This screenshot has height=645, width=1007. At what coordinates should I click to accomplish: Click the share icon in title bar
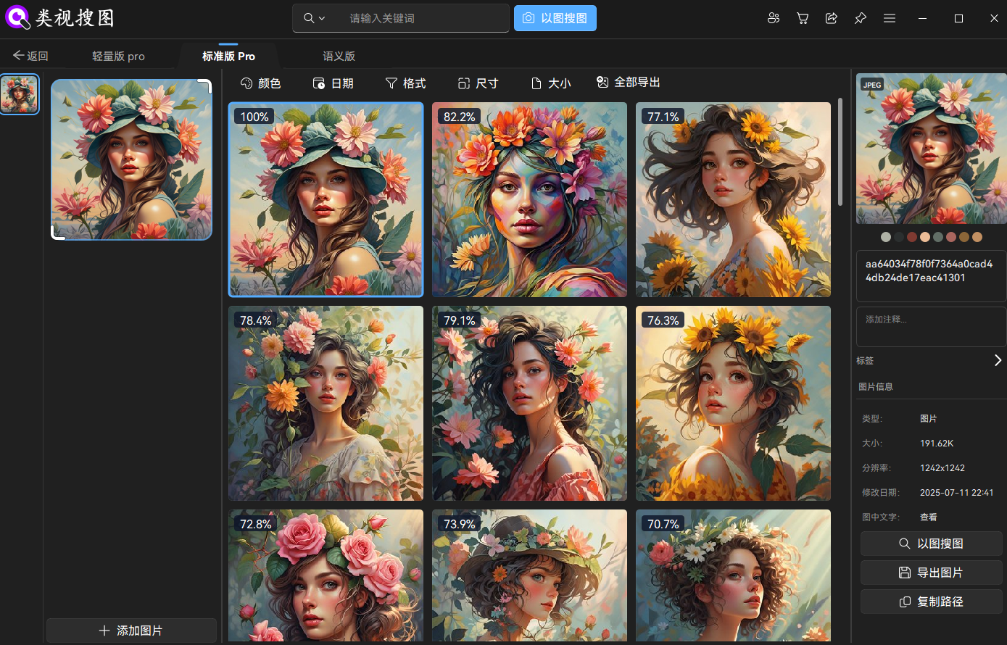pos(832,18)
